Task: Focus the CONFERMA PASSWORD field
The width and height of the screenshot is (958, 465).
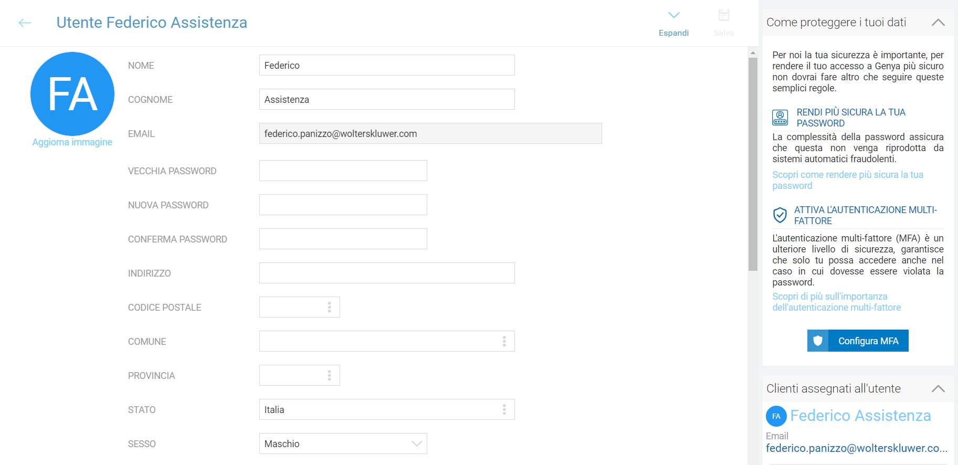Action: pos(343,239)
